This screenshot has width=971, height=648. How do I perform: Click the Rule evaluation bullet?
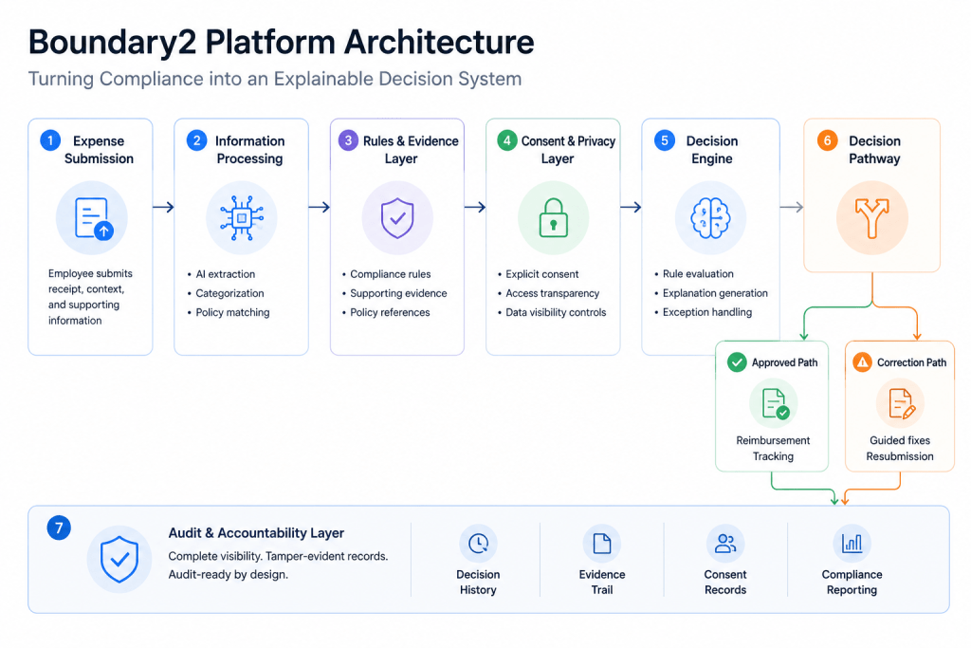click(694, 274)
